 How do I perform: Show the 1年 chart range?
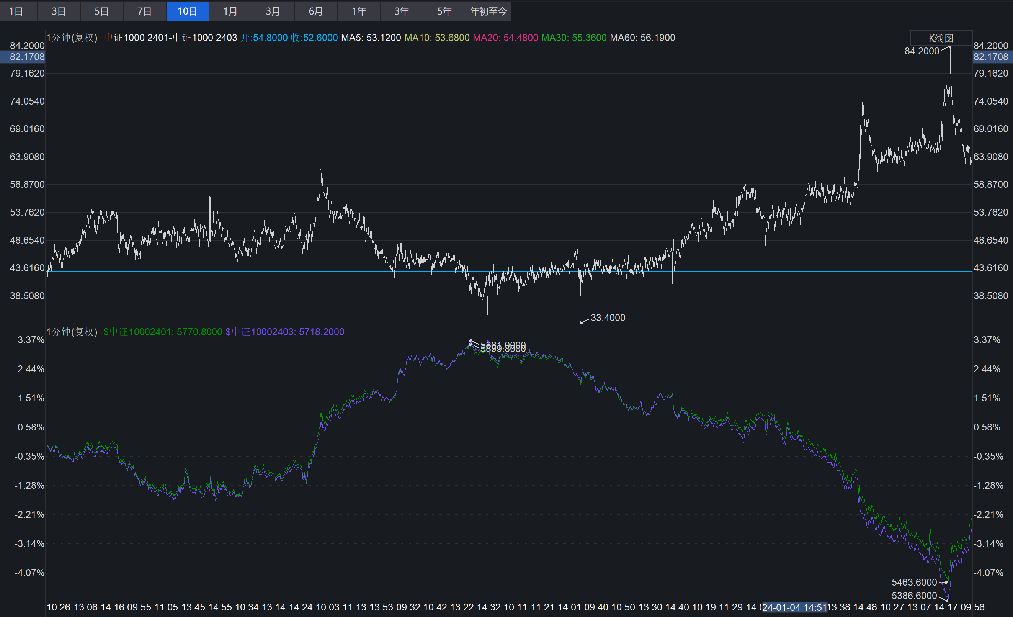coord(359,11)
